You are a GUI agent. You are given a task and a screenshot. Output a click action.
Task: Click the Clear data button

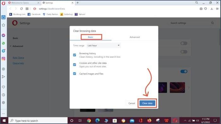tap(147, 103)
